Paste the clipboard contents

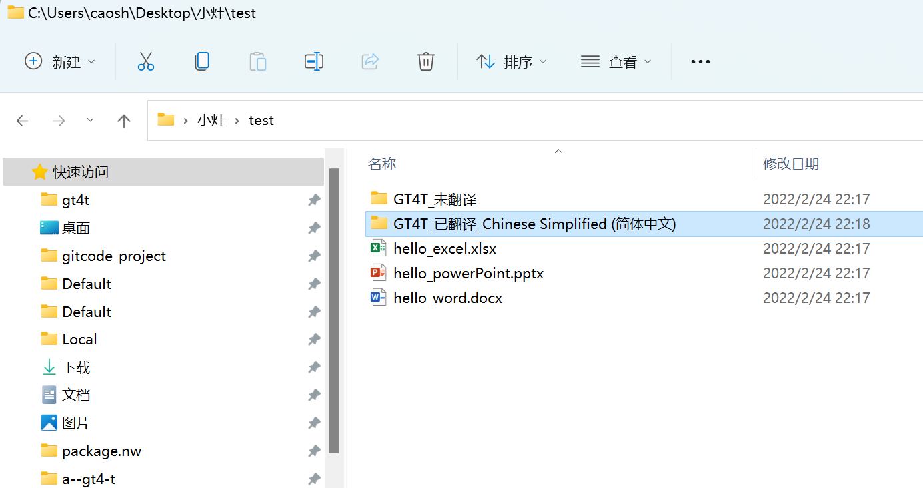click(258, 61)
